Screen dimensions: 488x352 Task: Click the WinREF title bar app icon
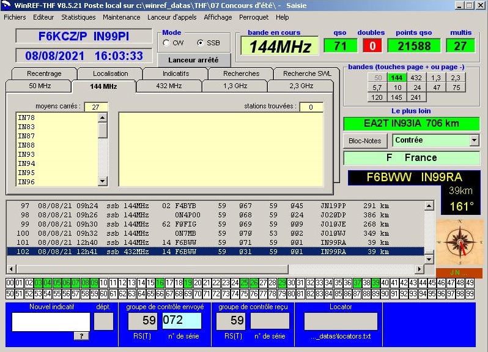[x=6, y=5]
